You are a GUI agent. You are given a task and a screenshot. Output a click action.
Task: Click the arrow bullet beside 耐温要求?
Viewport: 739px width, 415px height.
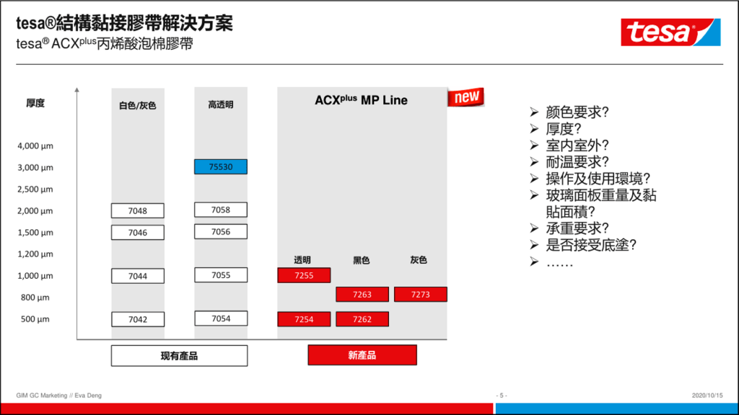533,162
